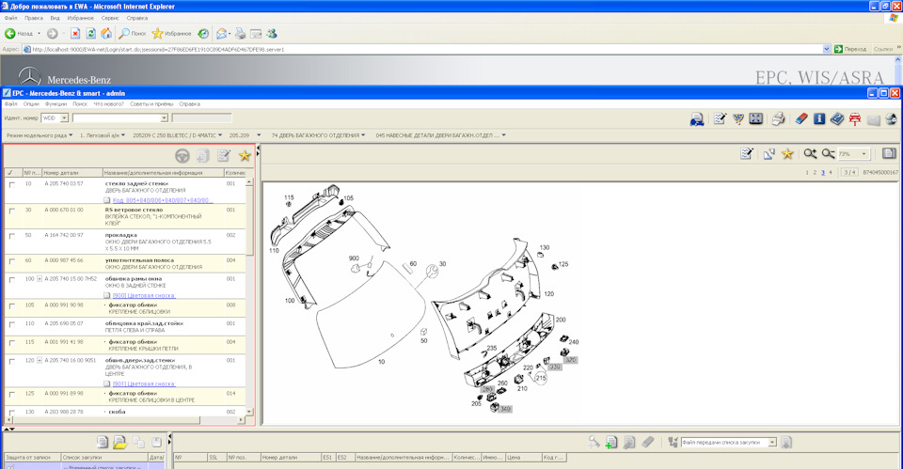Click the envelope mail icon
The height and width of the screenshot is (469, 903).
pyautogui.click(x=873, y=119)
